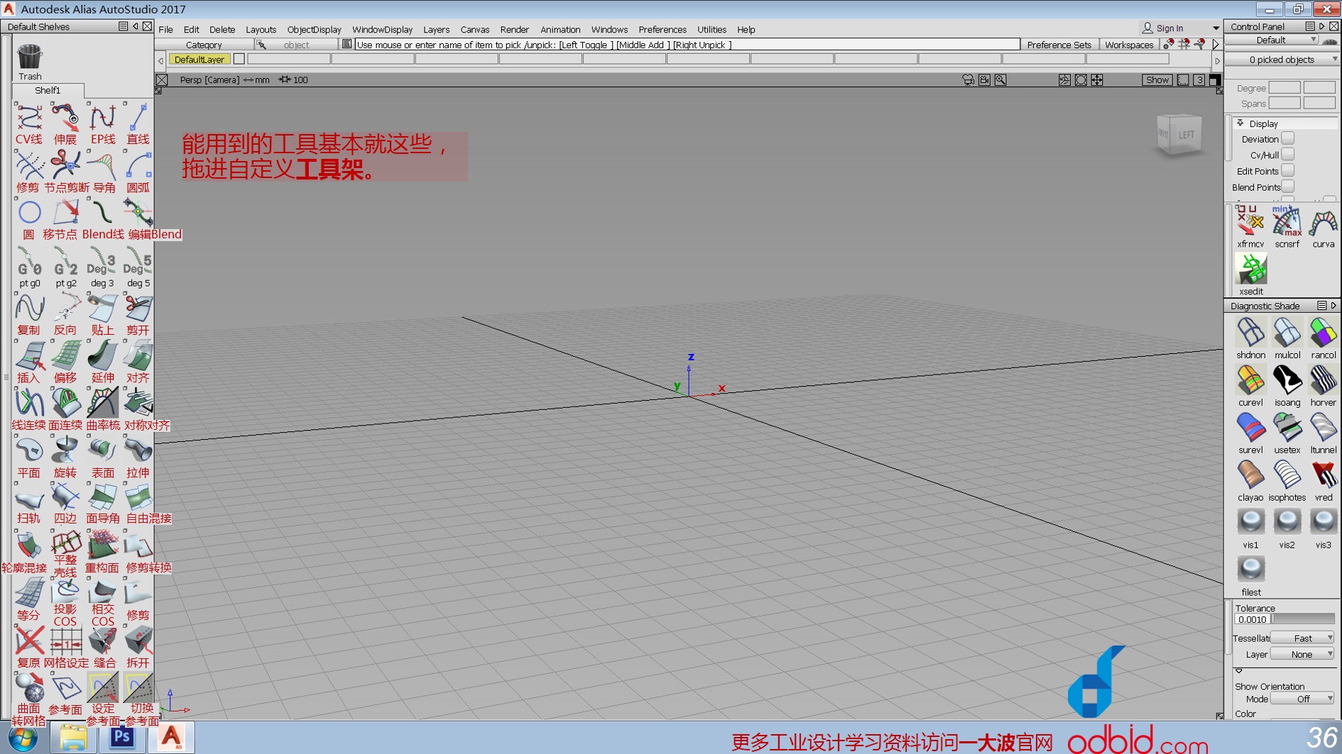The image size is (1342, 754).
Task: Select the CV线 curve tool
Action: click(29, 118)
